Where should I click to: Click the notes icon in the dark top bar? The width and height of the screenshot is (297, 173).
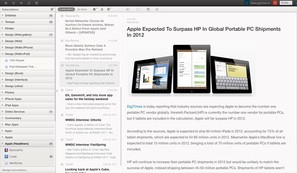[x=37, y=3]
